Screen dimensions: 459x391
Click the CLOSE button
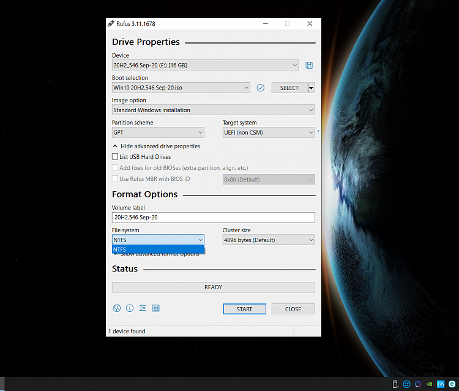coord(293,309)
